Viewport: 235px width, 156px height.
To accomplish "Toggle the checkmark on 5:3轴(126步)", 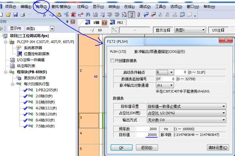I will click(x=25, y=114).
